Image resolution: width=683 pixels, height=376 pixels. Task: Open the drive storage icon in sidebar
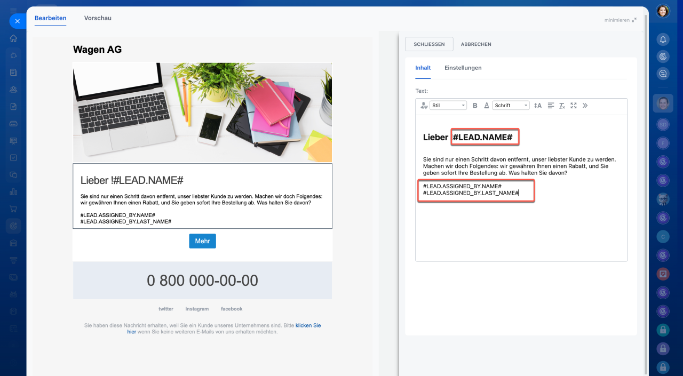pos(13,123)
